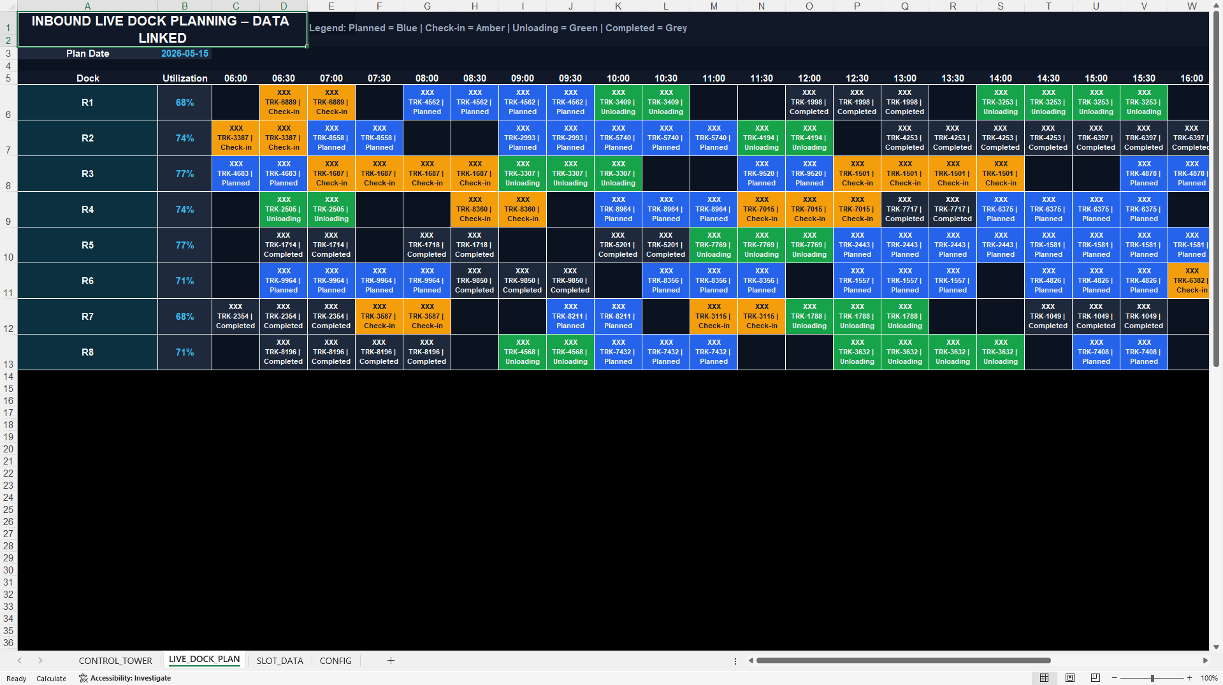
Task: Select dock R1 label cell
Action: tap(88, 103)
